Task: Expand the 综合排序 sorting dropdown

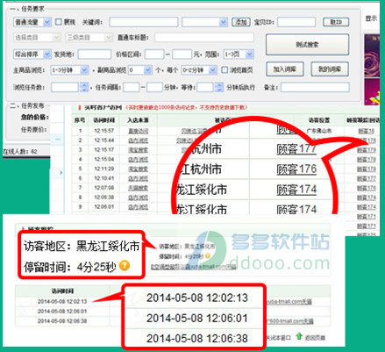Action: (x=32, y=54)
